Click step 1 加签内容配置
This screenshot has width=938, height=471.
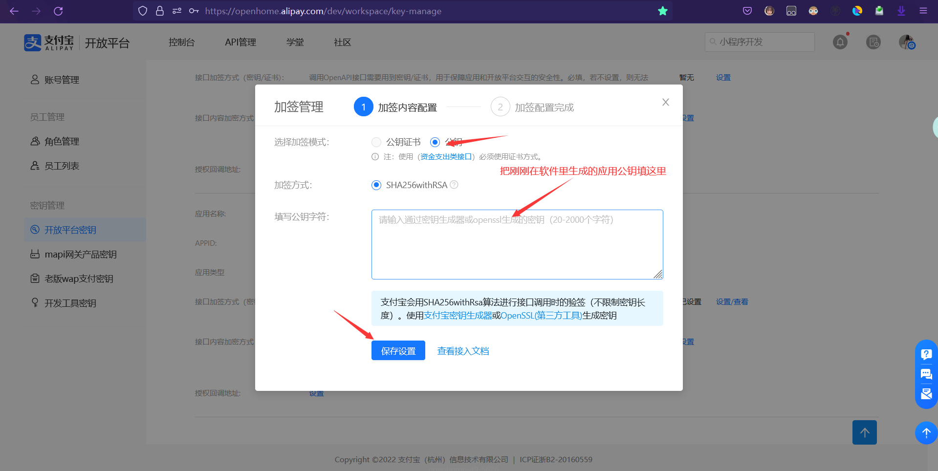click(x=395, y=107)
